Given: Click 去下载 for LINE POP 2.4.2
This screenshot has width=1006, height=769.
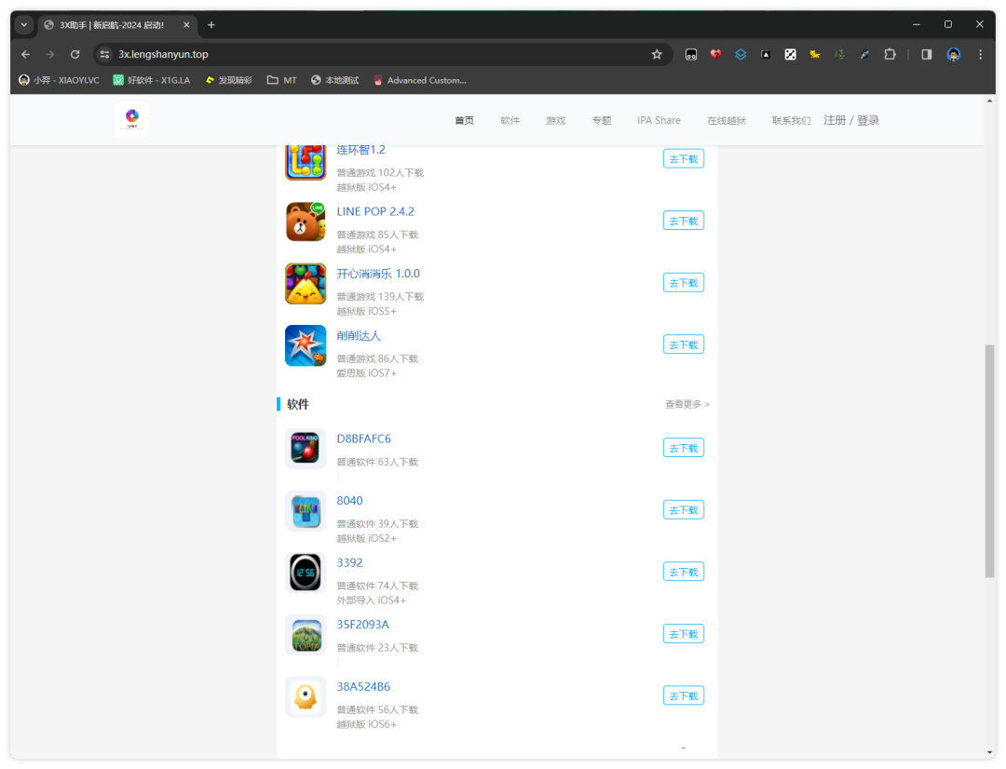Looking at the screenshot, I should (684, 221).
